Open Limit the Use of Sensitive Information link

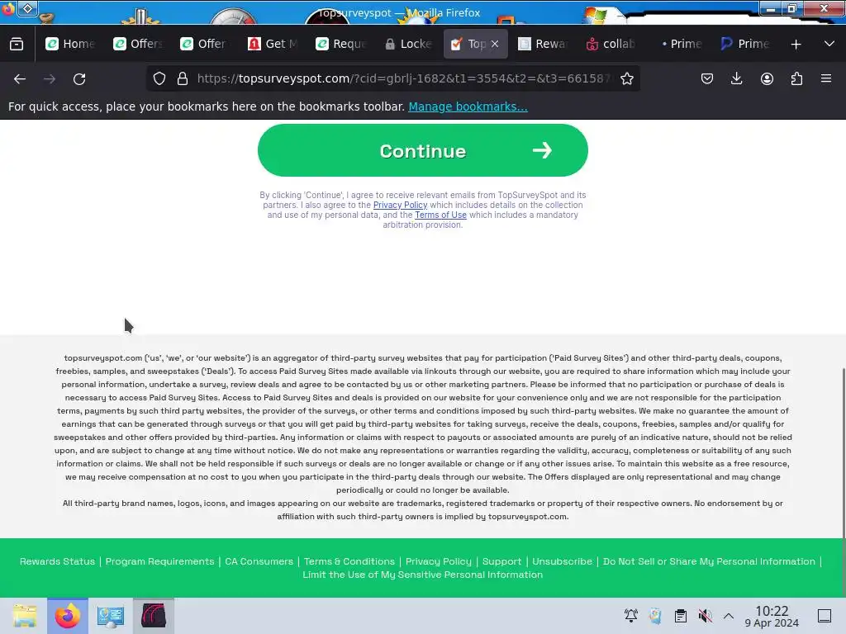[x=422, y=575]
